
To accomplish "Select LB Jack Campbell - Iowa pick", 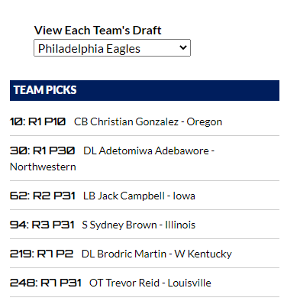I will coord(139,196).
